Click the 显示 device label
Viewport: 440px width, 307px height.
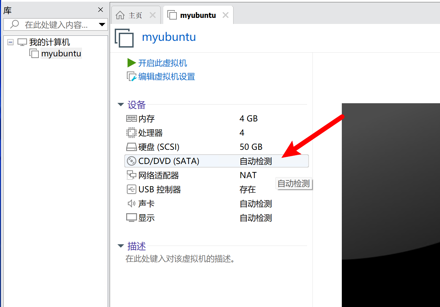(146, 218)
